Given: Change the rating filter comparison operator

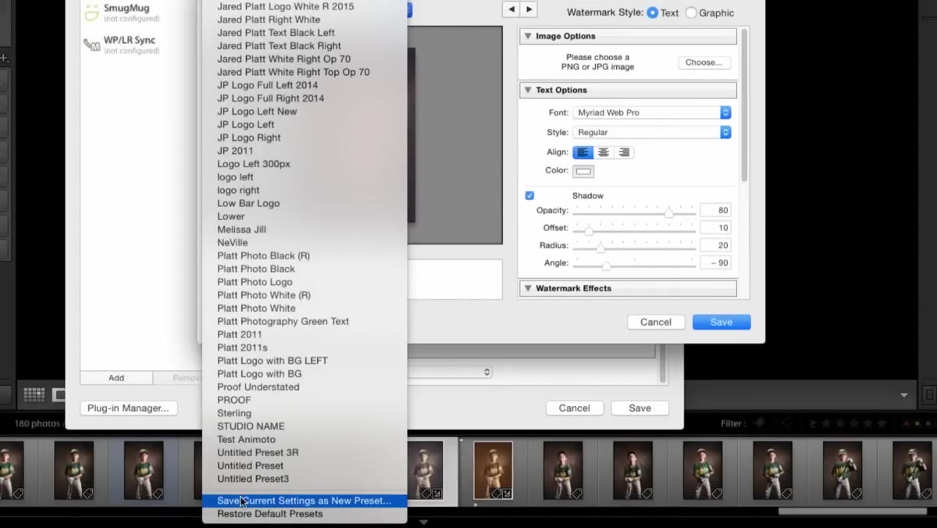Looking at the screenshot, I should coord(813,423).
